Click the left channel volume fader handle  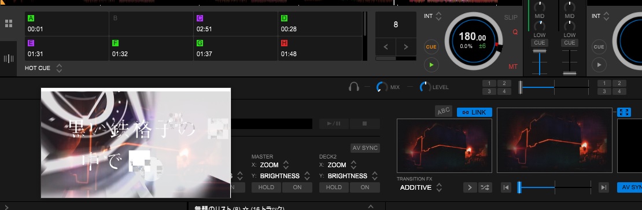point(540,50)
